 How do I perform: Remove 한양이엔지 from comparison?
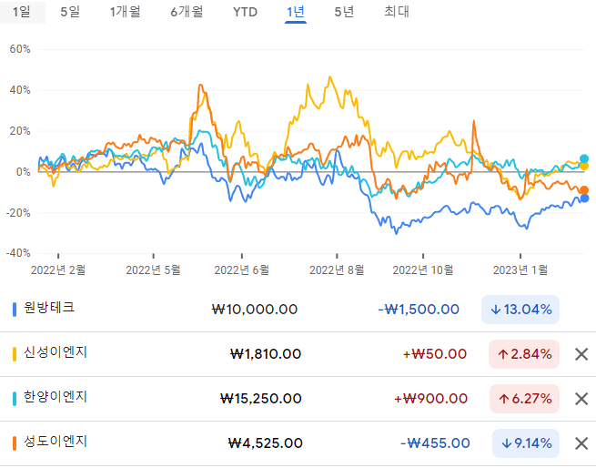pyautogui.click(x=581, y=399)
